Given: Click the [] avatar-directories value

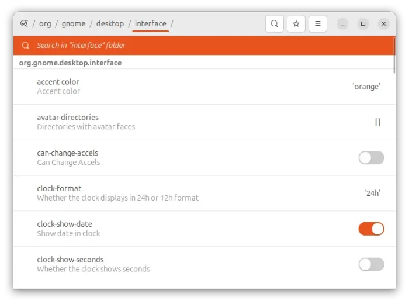Looking at the screenshot, I should tap(377, 122).
